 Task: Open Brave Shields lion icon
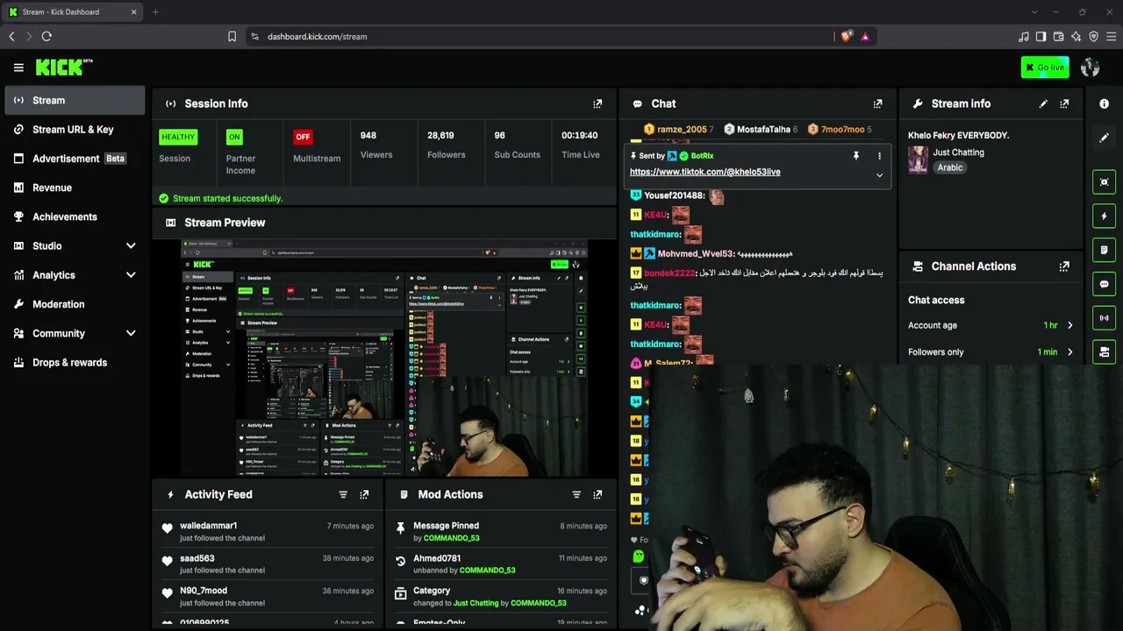[846, 37]
